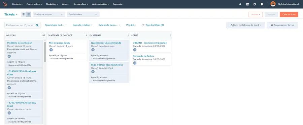Open the Contacts menu
Image resolution: width=303 pixels, height=125 pixels.
17,4
